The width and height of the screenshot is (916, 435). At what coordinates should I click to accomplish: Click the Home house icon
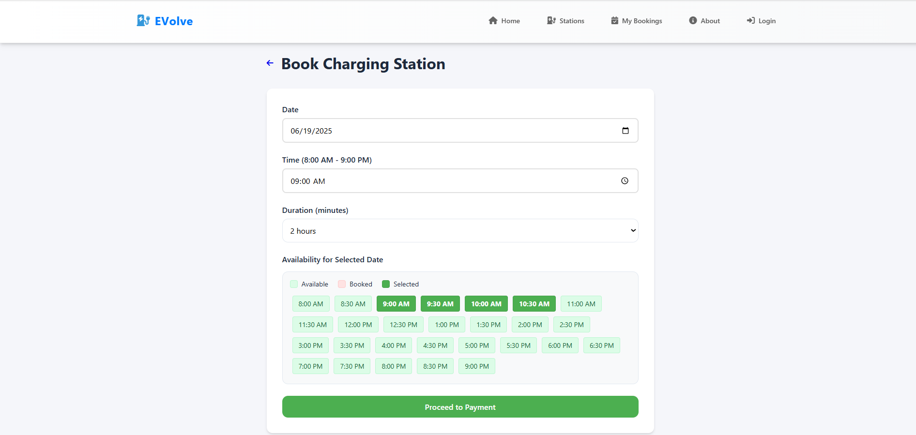pyautogui.click(x=493, y=20)
